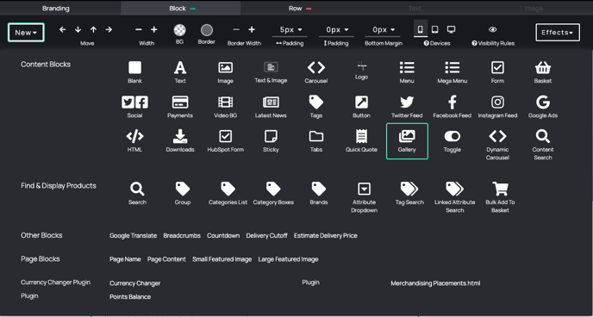Insert the Latest News block
Image resolution: width=593 pixels, height=317 pixels.
point(271,107)
